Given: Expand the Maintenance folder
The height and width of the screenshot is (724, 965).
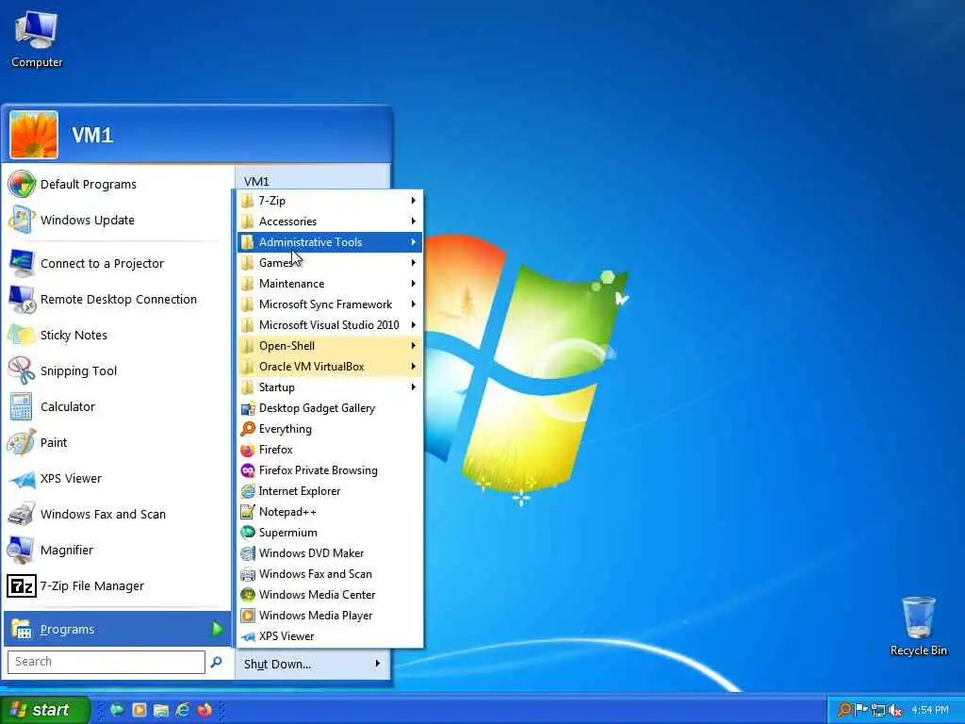Looking at the screenshot, I should point(330,284).
